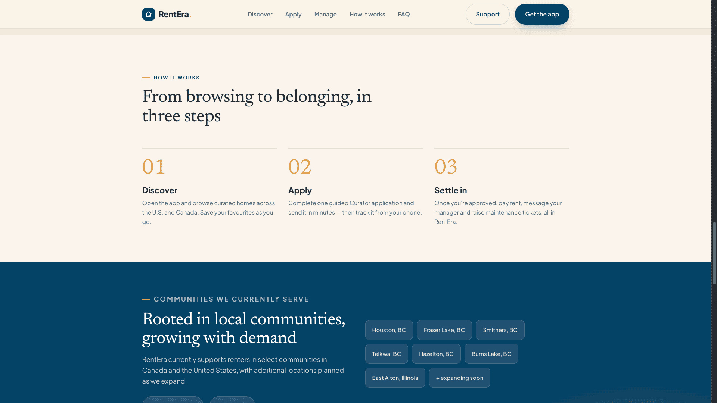This screenshot has height=403, width=717.
Task: Open the RentEra brand name link
Action: click(174, 14)
